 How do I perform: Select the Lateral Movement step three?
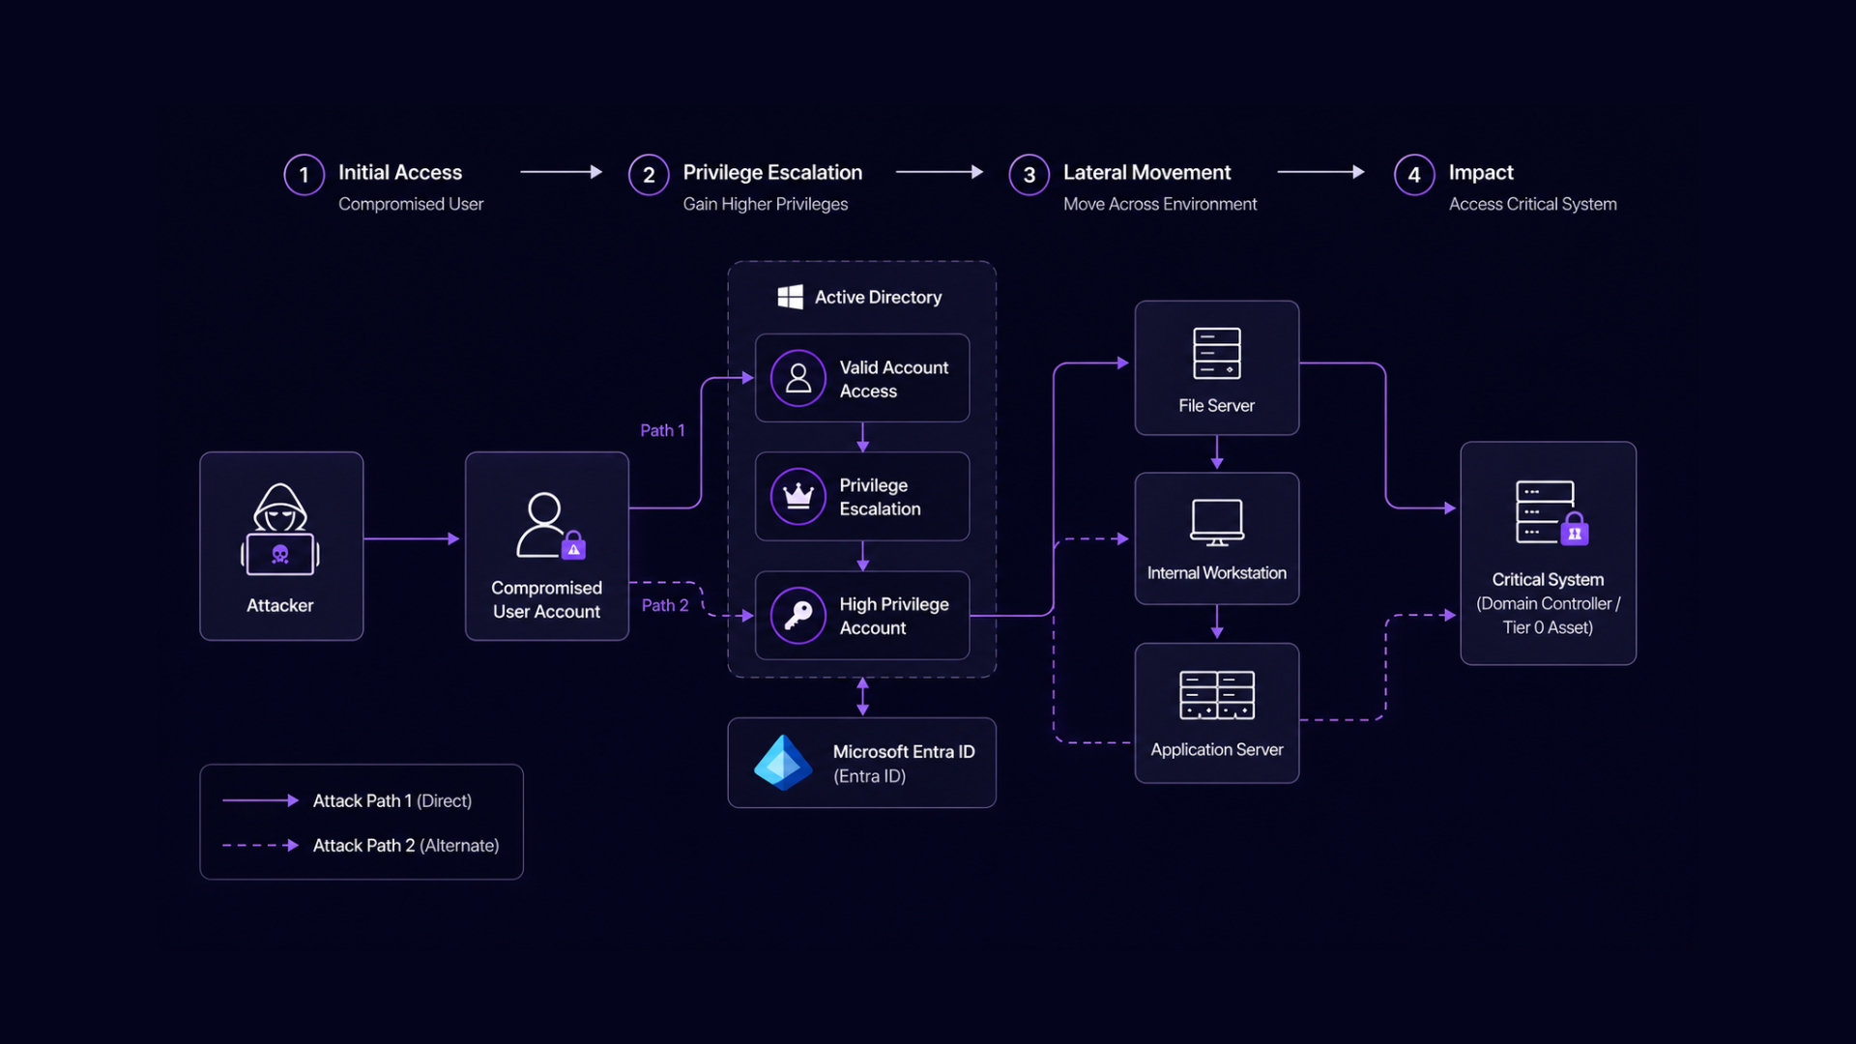click(1029, 175)
